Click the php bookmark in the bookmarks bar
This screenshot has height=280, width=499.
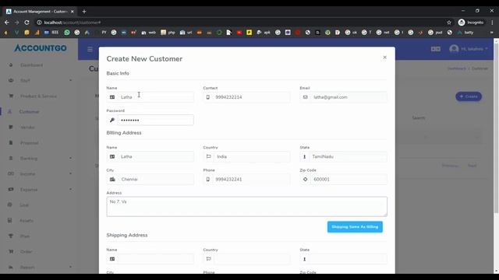point(168,33)
